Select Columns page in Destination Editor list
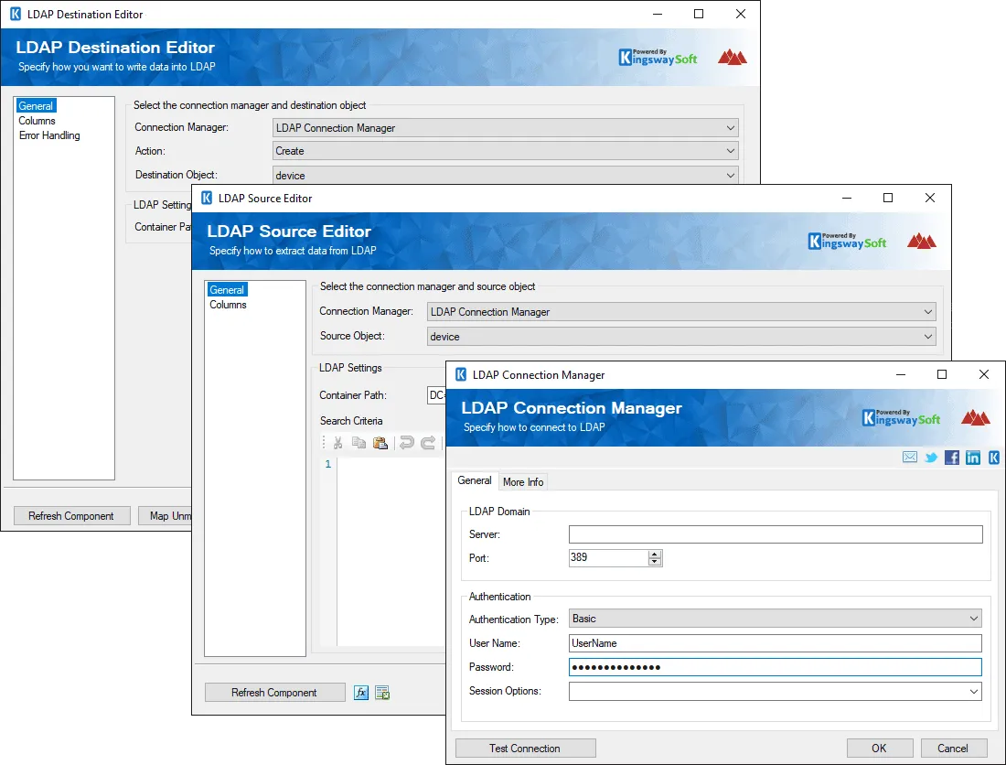The width and height of the screenshot is (1006, 765). (37, 121)
